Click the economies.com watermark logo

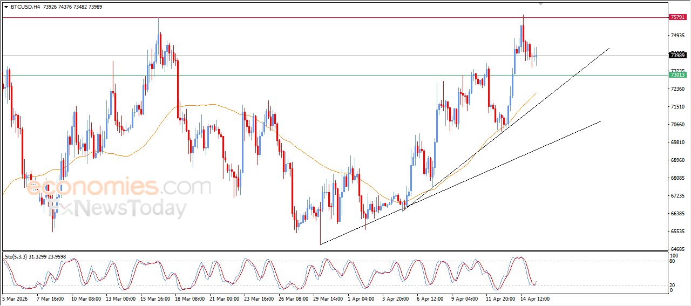119,187
